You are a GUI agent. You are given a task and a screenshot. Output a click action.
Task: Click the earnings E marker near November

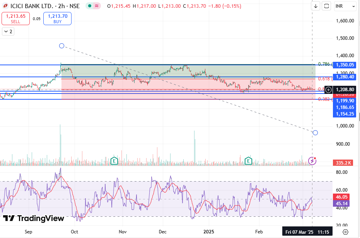[114, 161]
